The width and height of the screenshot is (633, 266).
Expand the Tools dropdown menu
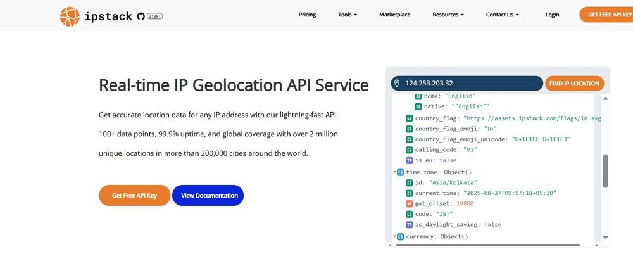coord(348,15)
